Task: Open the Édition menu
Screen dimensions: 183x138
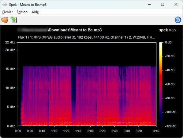Action: coord(22,12)
